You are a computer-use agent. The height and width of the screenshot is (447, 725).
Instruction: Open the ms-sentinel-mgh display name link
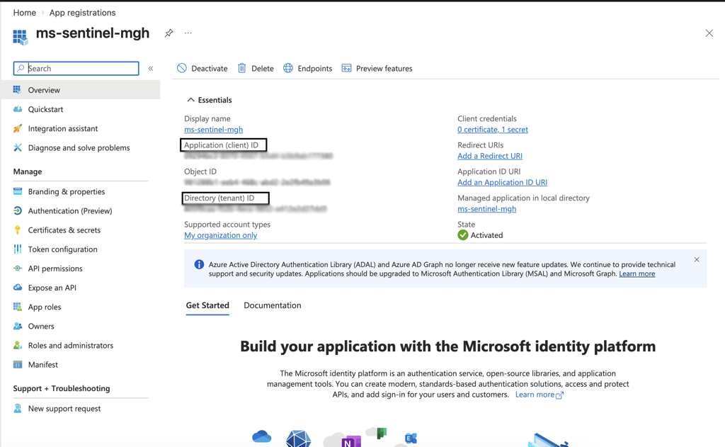point(213,130)
